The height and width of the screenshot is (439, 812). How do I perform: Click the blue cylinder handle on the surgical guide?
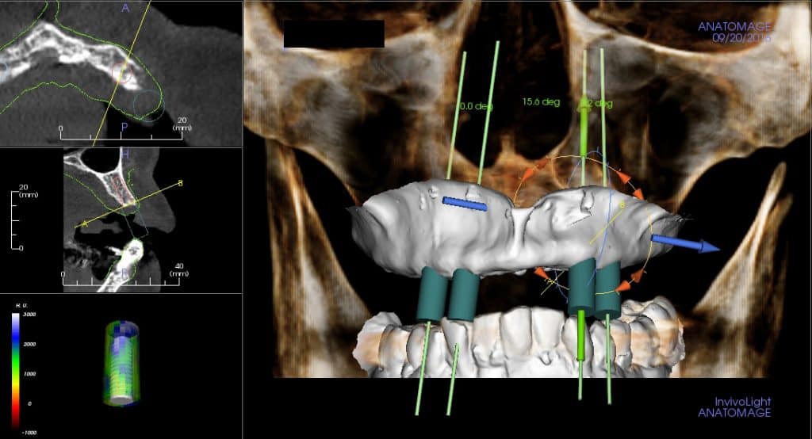tap(464, 204)
